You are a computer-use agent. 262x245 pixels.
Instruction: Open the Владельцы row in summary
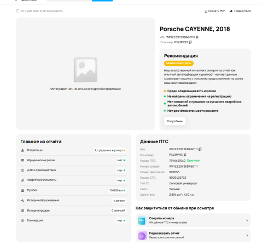coord(73,150)
